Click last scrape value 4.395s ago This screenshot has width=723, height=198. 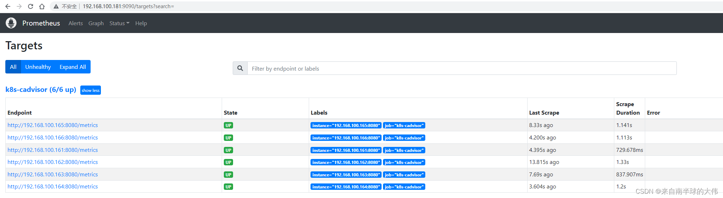tap(543, 150)
